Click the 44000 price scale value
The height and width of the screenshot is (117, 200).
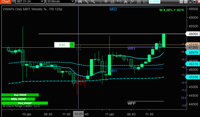click(193, 104)
